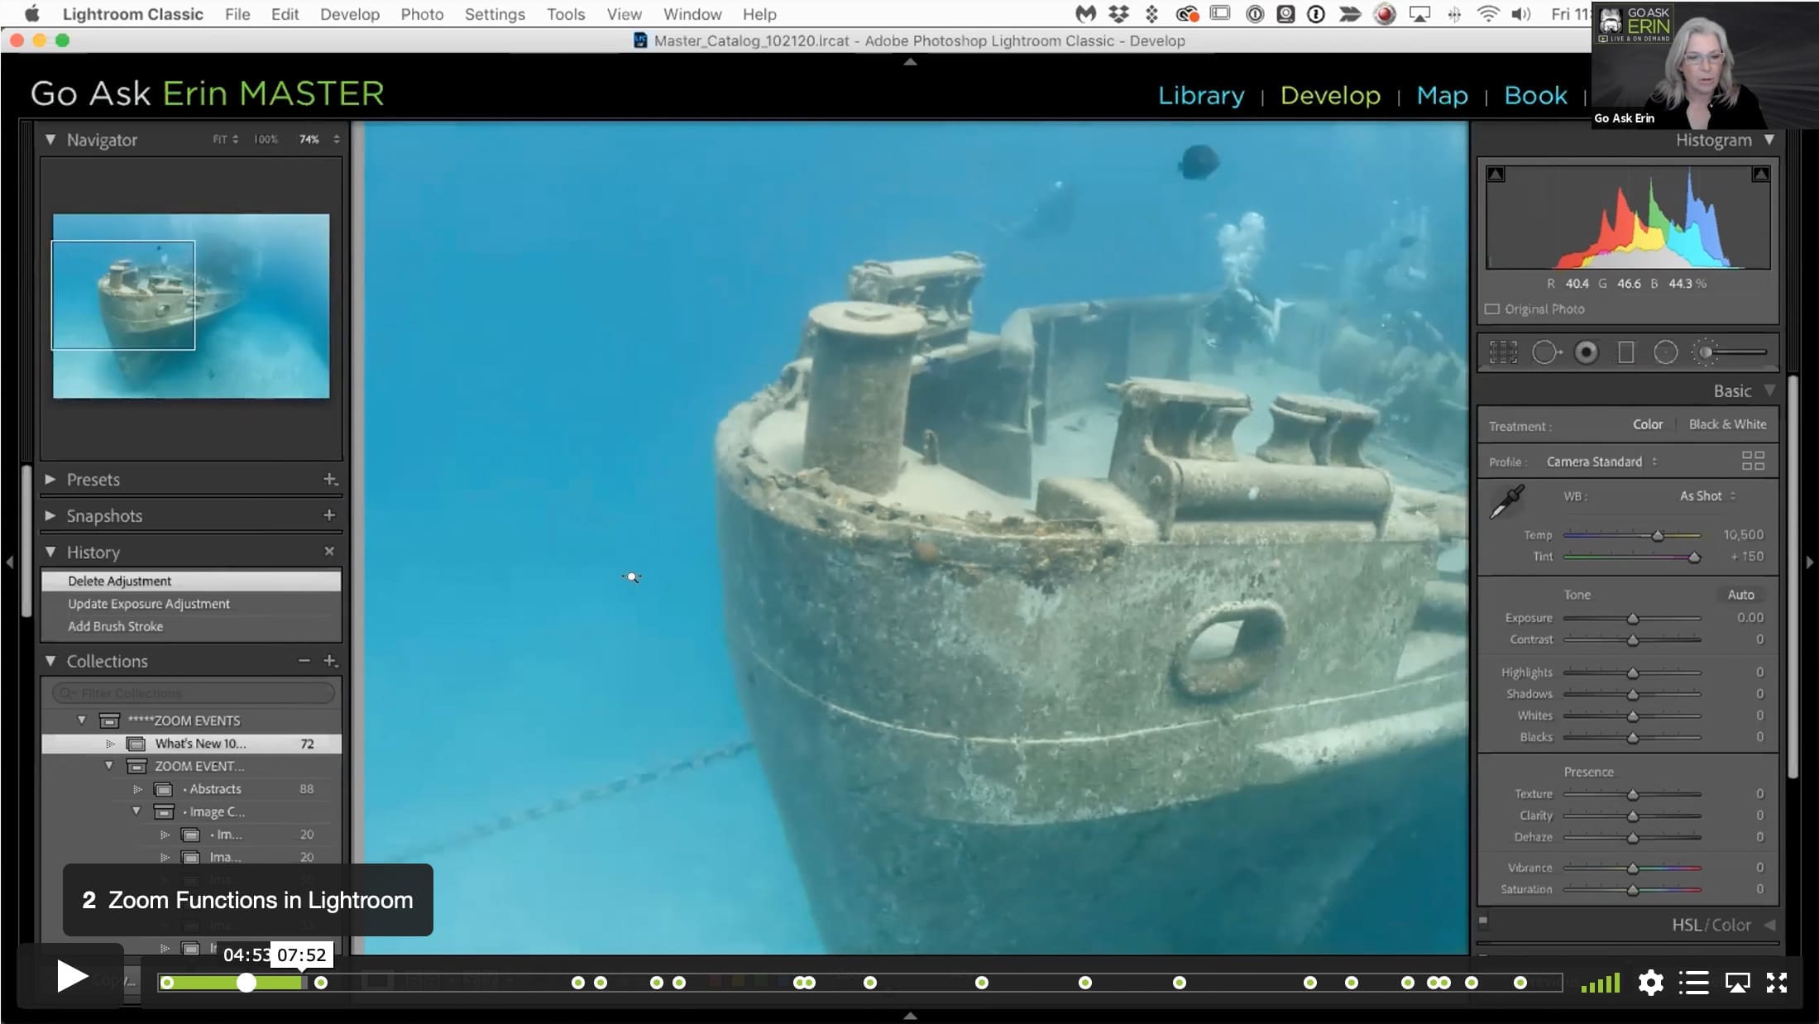
Task: Switch treatment to Black & White
Action: pos(1727,424)
